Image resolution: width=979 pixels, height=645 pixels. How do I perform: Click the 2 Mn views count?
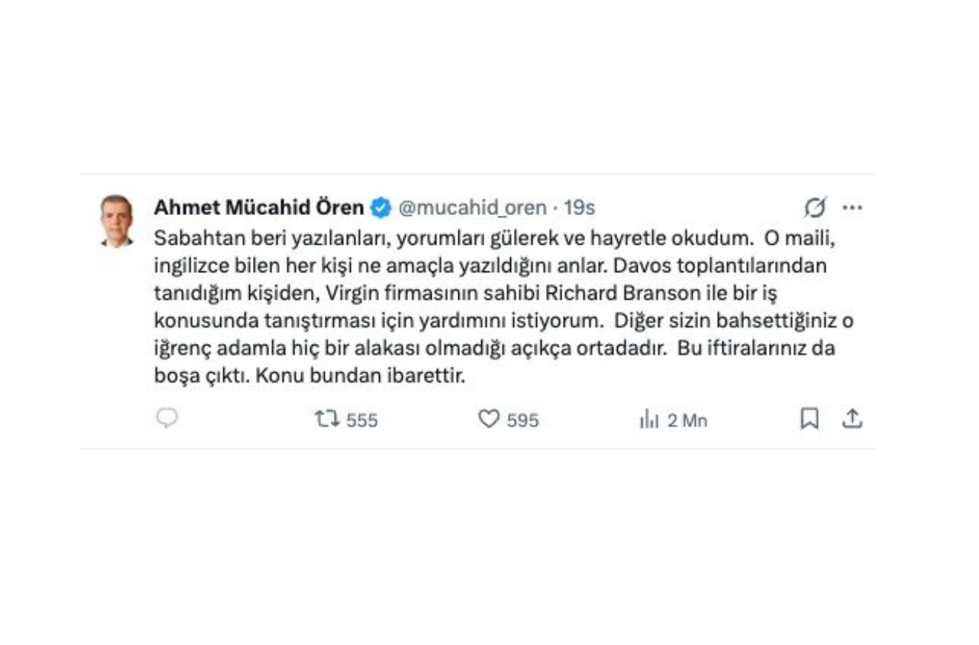(688, 421)
